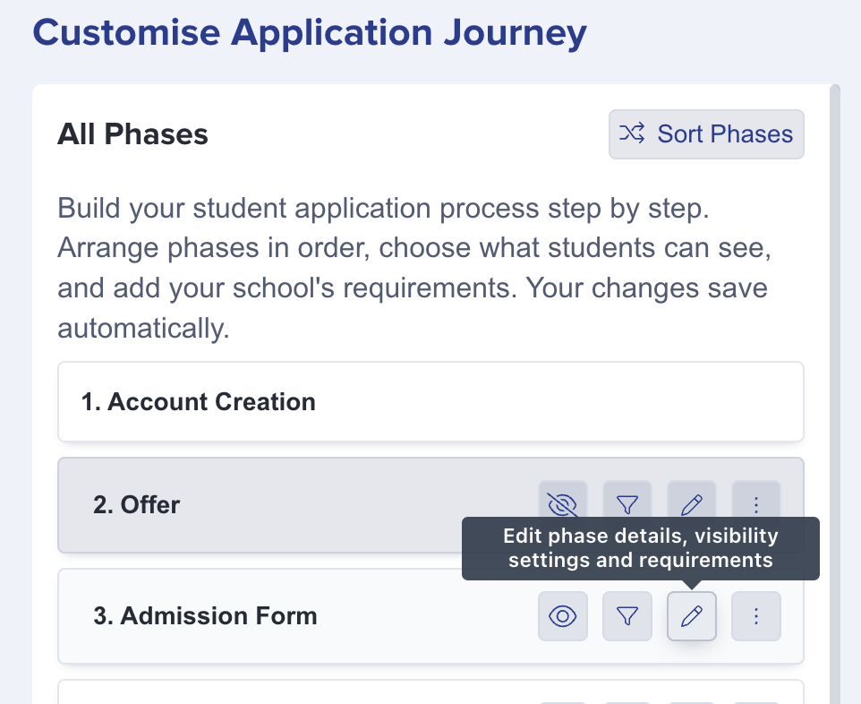Click the Edit phase details tooltip bubble
The image size is (861, 704).
coord(641,548)
